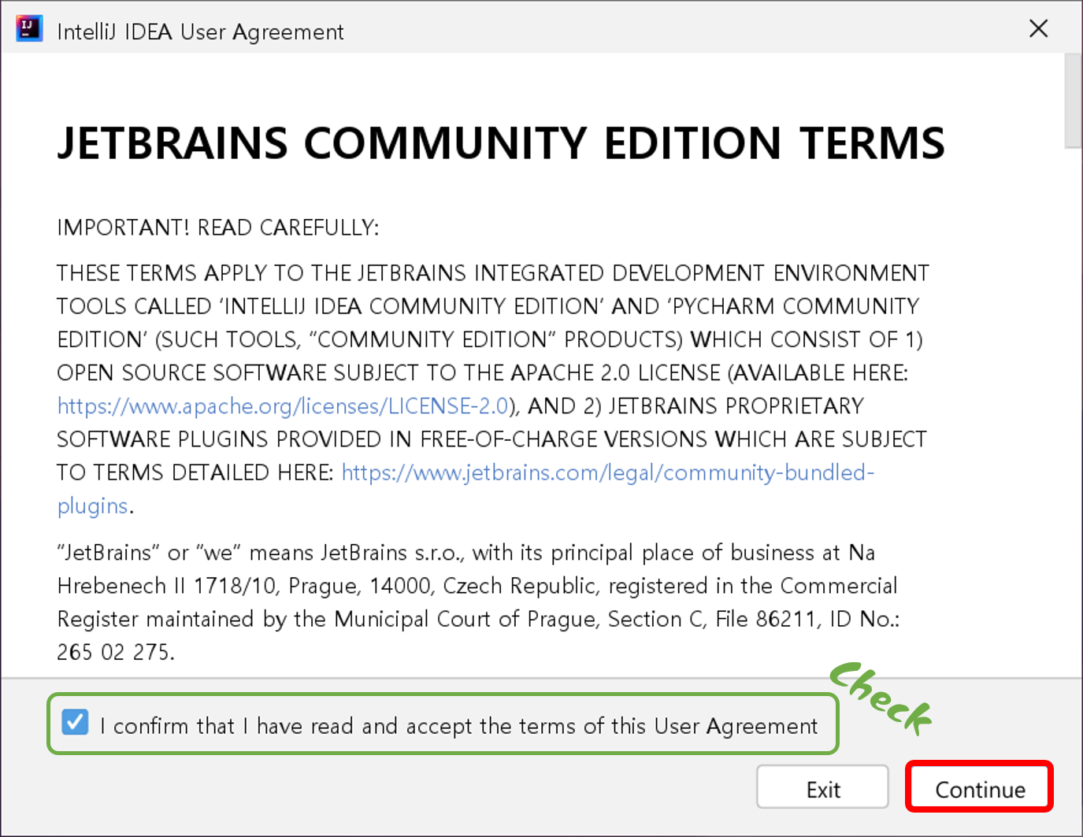This screenshot has width=1083, height=837.
Task: Click the IntelliJ IDEA logo icon in title bar
Action: [29, 29]
